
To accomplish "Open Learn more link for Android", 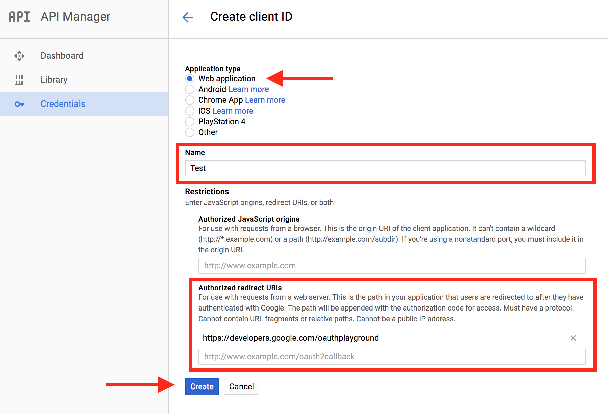I will pyautogui.click(x=248, y=89).
